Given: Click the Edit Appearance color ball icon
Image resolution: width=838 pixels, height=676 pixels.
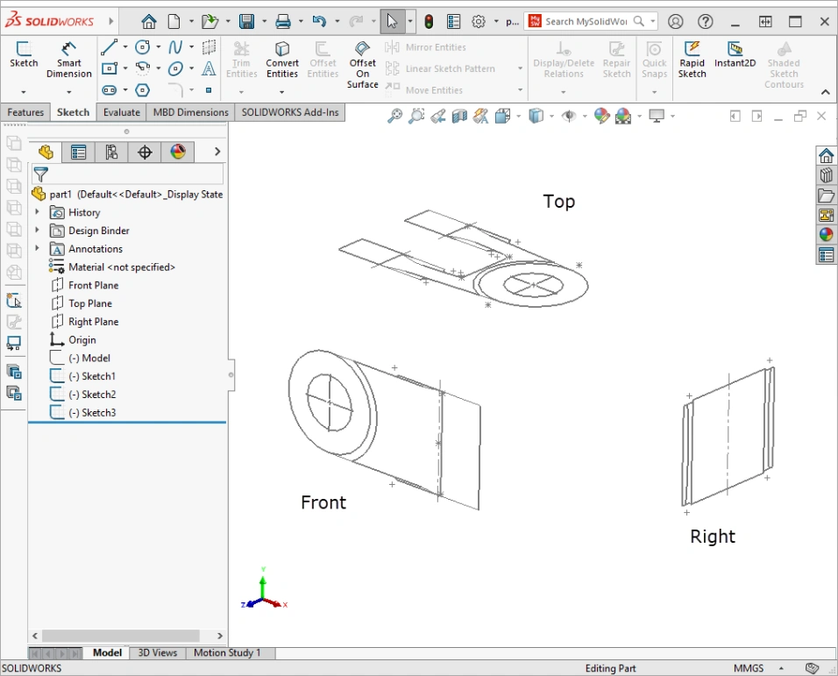Looking at the screenshot, I should pyautogui.click(x=601, y=116).
